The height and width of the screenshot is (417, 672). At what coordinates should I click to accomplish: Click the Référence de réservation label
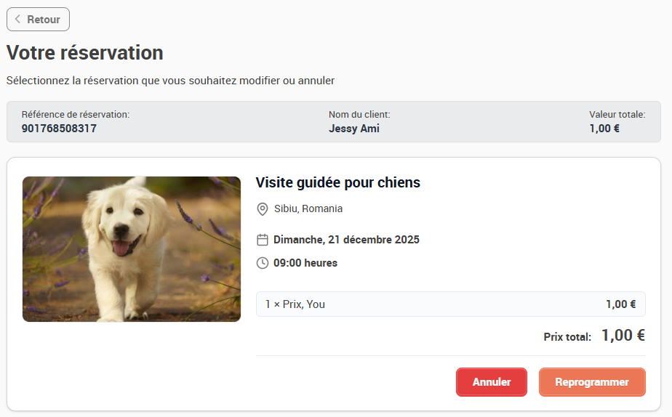76,114
